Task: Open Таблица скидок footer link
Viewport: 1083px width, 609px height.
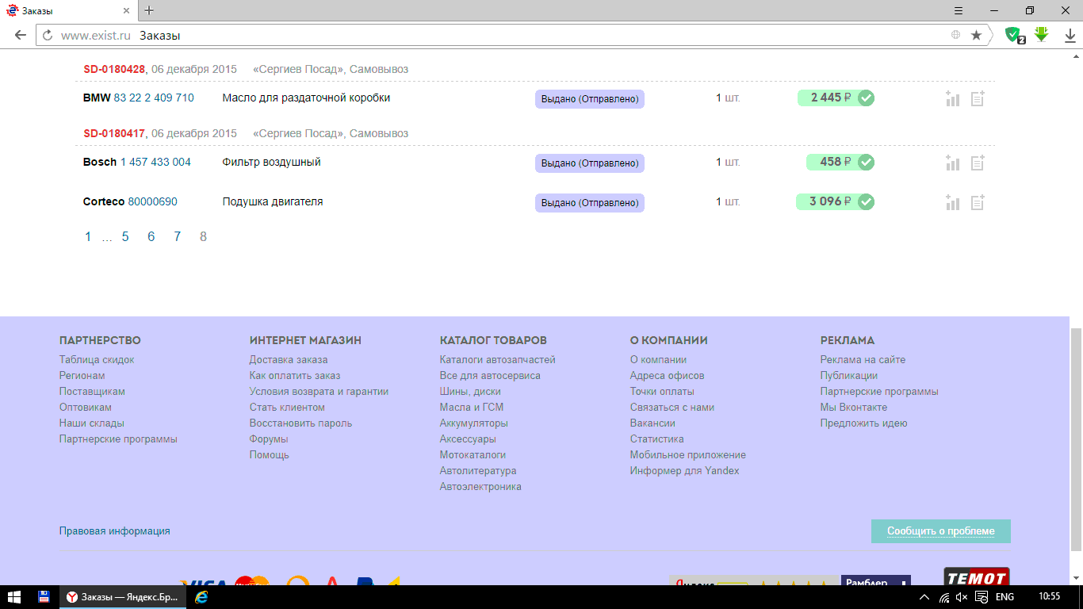Action: click(x=97, y=359)
